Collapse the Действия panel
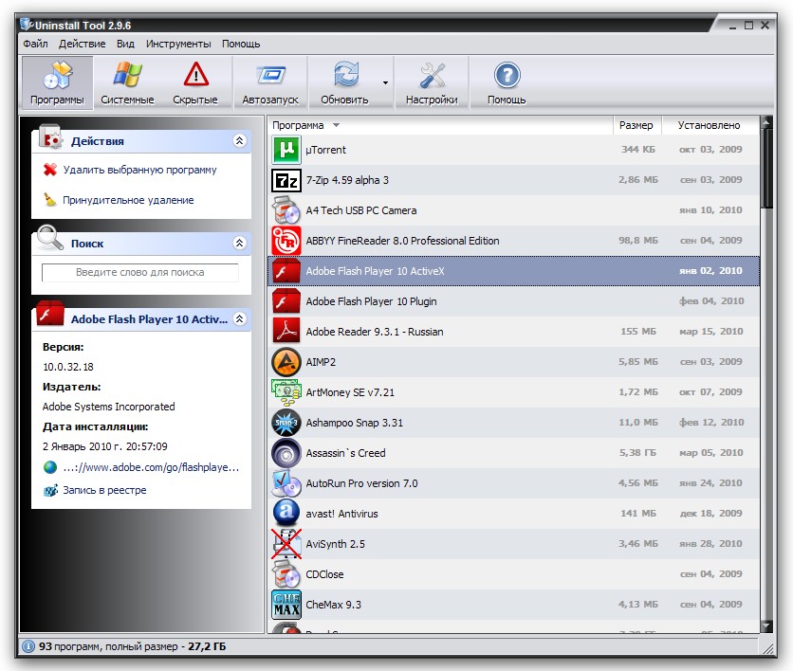This screenshot has width=793, height=671. 240,140
